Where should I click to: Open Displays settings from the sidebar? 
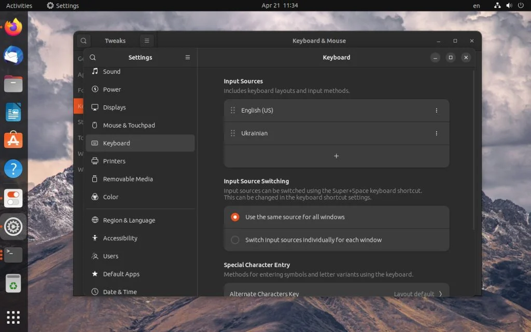[115, 107]
